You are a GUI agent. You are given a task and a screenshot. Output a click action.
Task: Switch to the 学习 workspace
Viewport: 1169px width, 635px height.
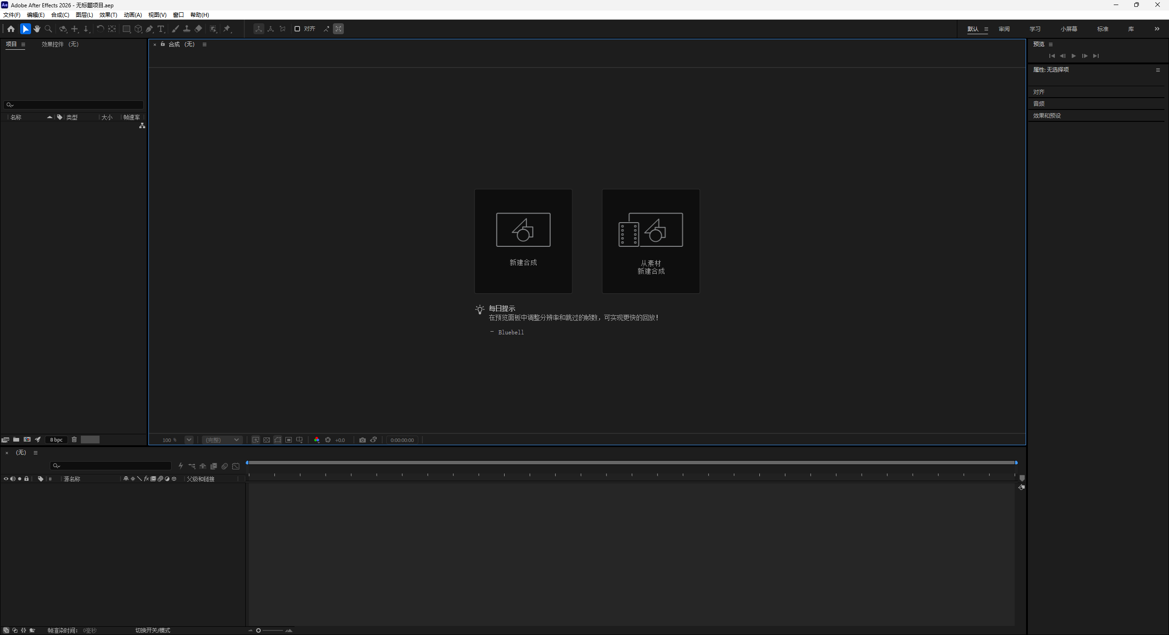[1035, 29]
